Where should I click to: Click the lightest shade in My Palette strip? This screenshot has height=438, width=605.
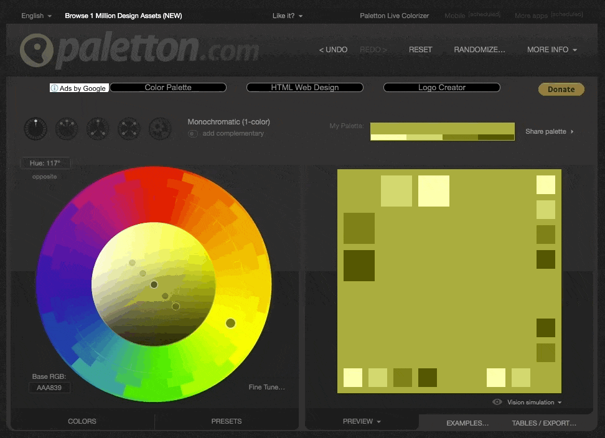point(388,137)
